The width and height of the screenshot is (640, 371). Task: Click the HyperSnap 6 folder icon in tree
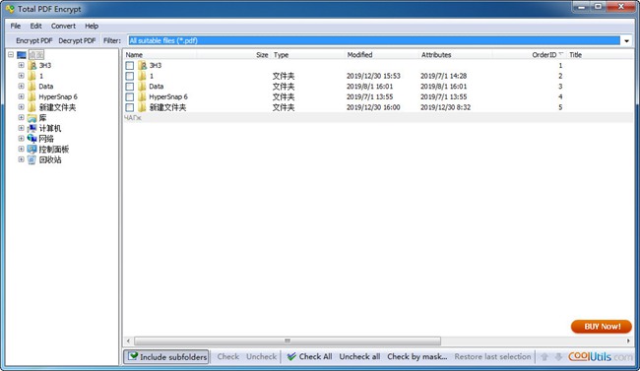(32, 97)
